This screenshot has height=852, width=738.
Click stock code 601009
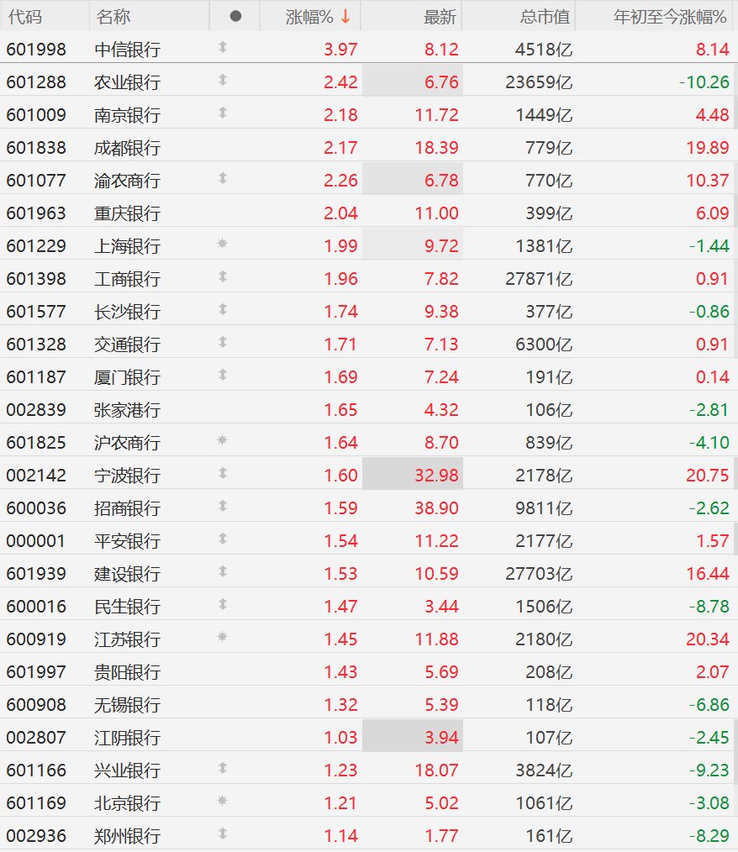36,114
